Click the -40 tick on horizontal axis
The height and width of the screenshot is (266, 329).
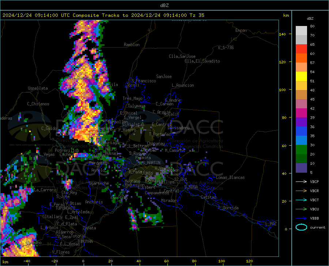tap(27, 261)
